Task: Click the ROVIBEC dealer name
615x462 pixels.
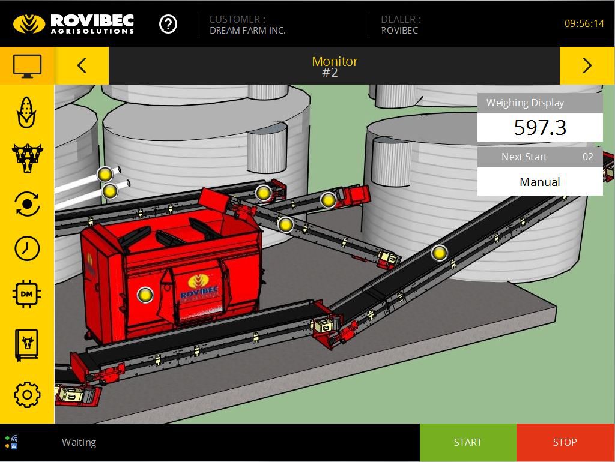Action: coord(399,31)
